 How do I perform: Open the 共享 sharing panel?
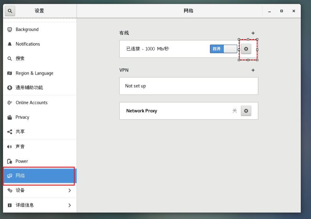pos(40,132)
